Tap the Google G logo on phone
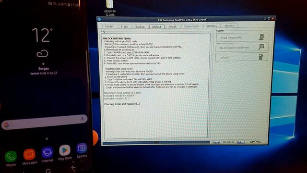 (6, 125)
